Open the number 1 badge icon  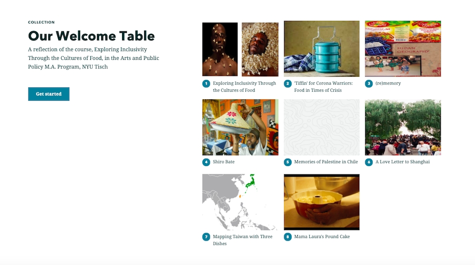[206, 84]
